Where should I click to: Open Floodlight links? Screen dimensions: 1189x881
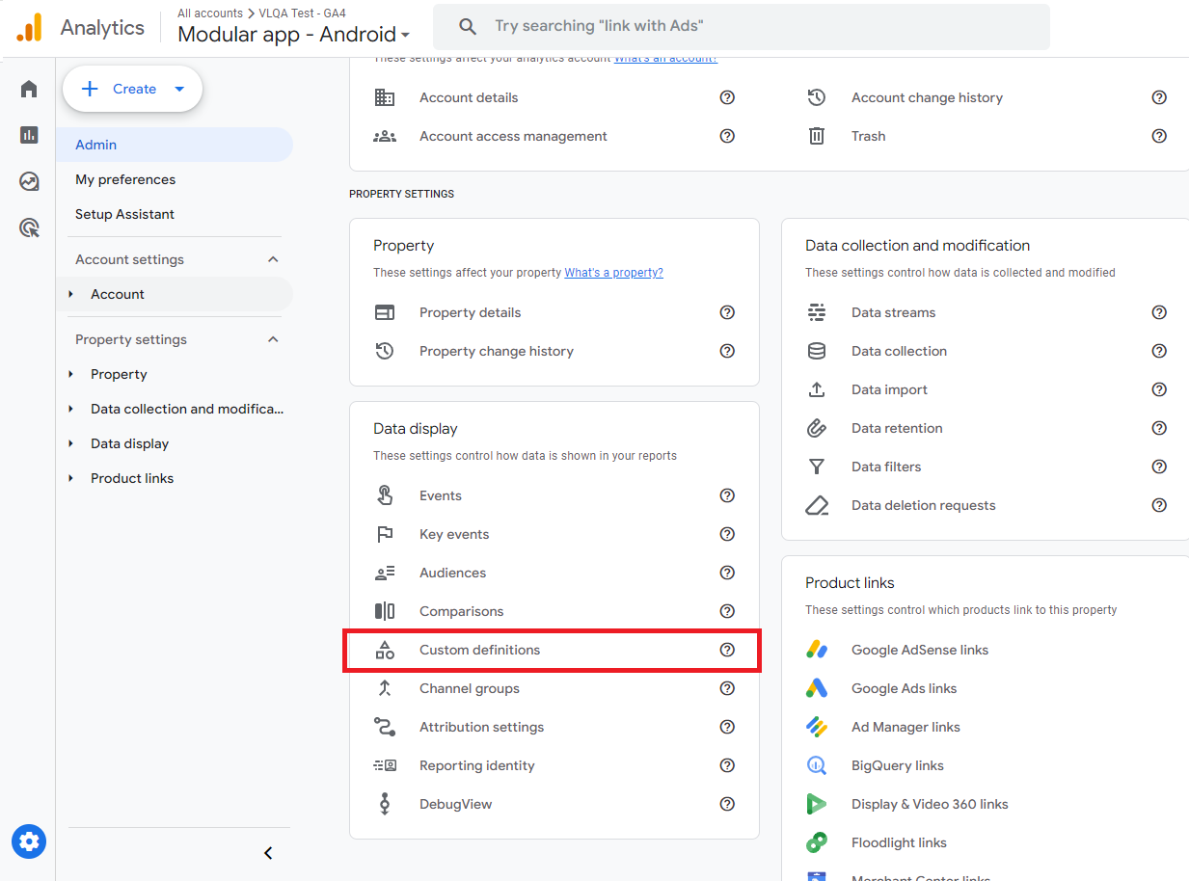(x=899, y=842)
